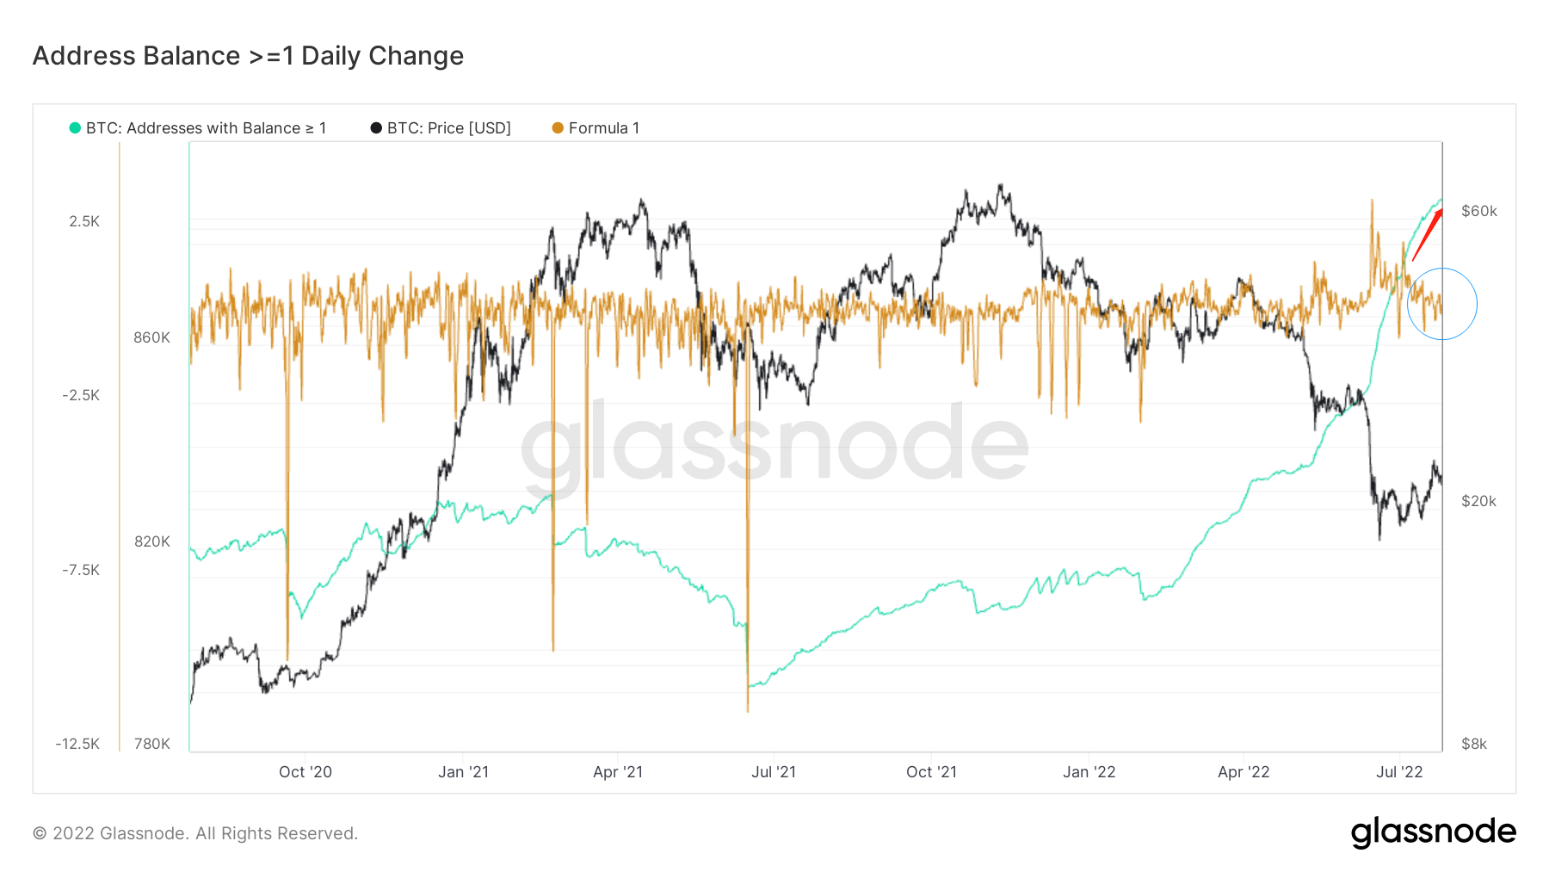
Task: Select the Jul '21 x-axis label
Action: (x=774, y=772)
